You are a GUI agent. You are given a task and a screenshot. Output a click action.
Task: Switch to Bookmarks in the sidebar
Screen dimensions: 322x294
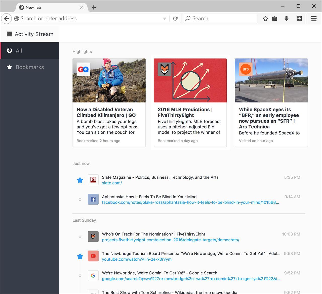tap(30, 67)
